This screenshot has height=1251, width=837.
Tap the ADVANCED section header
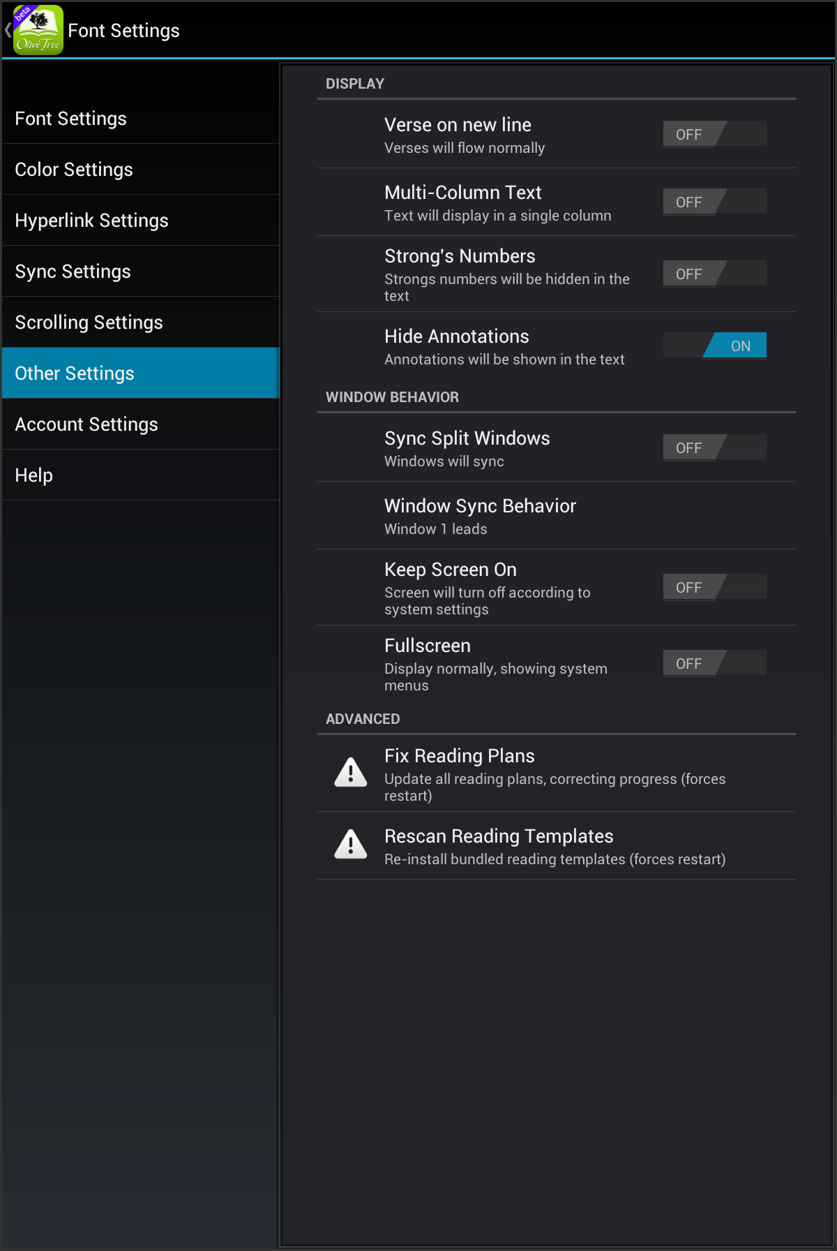pyautogui.click(x=363, y=719)
